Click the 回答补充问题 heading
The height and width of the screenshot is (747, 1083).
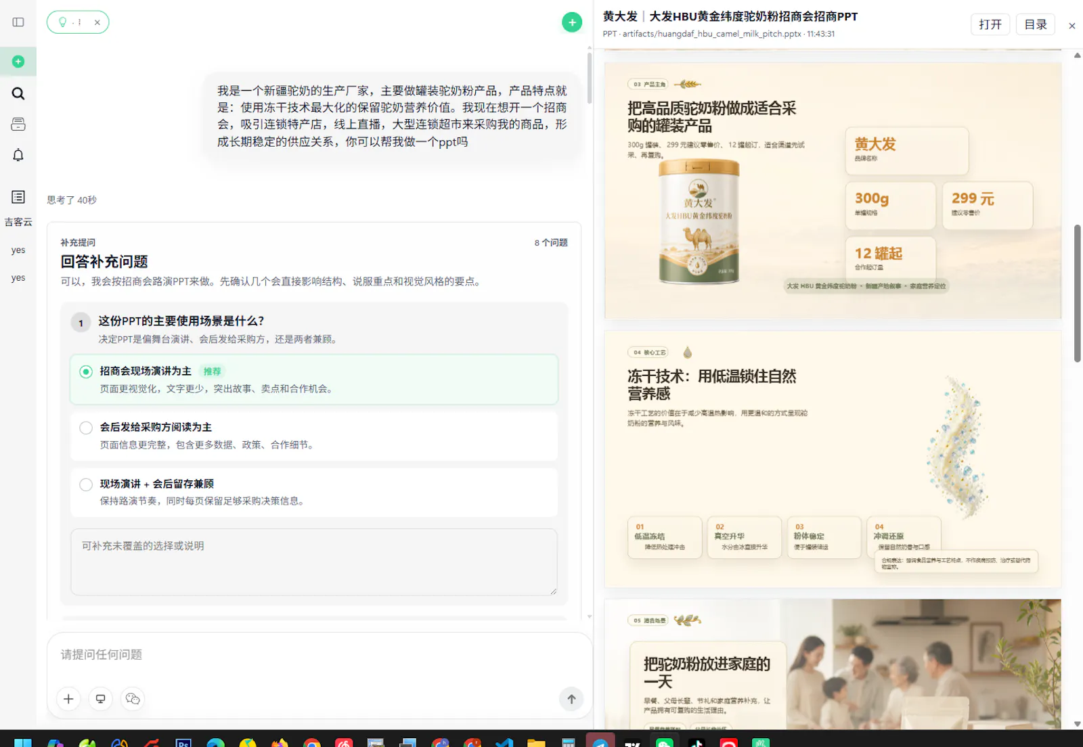coord(104,262)
